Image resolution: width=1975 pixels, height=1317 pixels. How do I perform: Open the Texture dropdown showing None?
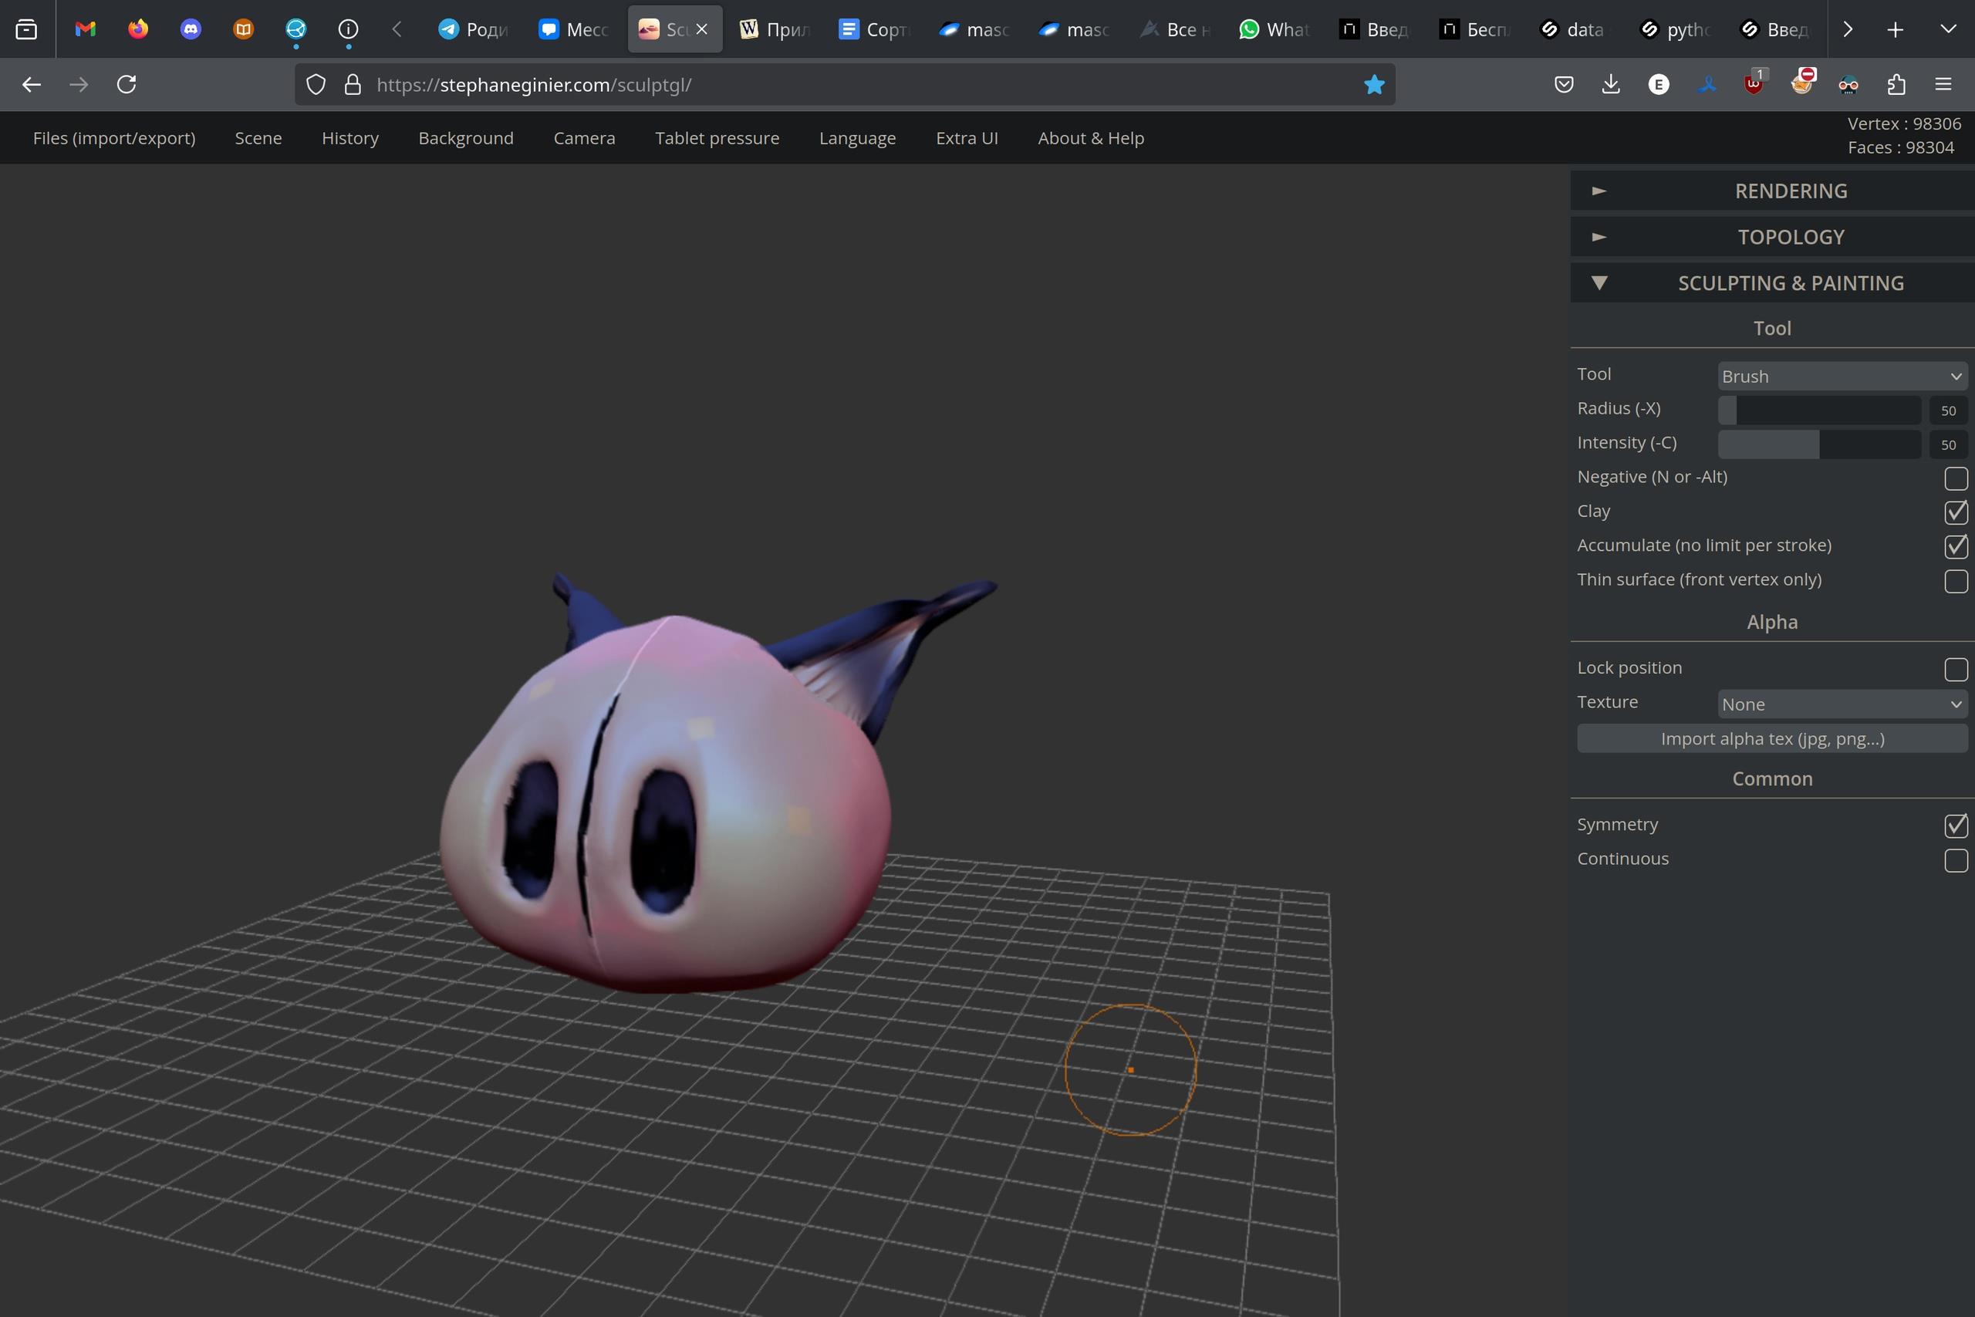coord(1842,704)
